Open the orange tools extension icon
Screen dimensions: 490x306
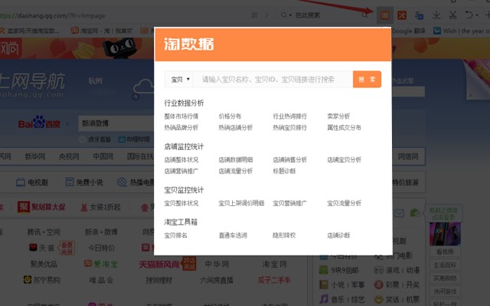(401, 15)
